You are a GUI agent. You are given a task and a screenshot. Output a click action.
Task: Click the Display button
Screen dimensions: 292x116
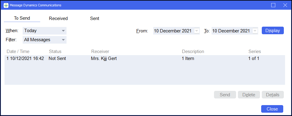[x=273, y=31]
